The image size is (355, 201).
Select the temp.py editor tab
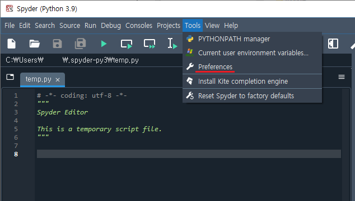43,79
